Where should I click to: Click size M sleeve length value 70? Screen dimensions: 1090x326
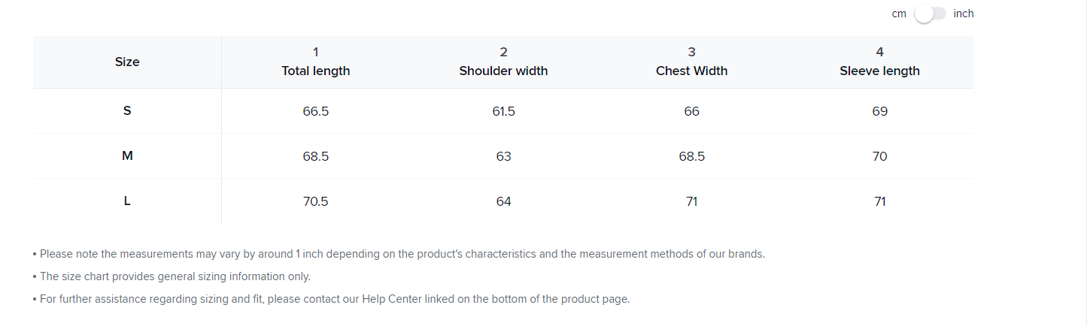pyautogui.click(x=879, y=156)
